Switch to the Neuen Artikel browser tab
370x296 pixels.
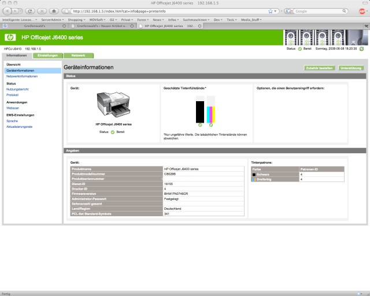pyautogui.click(x=102, y=26)
